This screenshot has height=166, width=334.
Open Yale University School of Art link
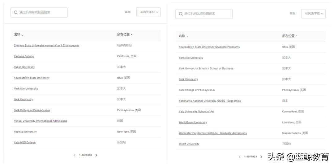click(x=197, y=112)
